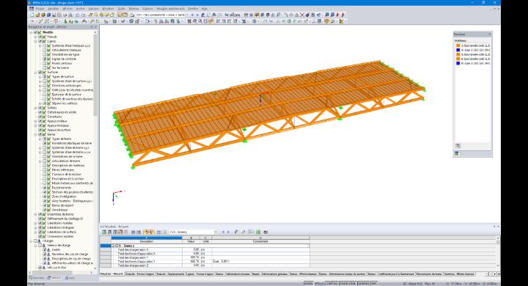The image size is (528, 286).
Task: Open the Fichier menu
Action: [x=40, y=8]
